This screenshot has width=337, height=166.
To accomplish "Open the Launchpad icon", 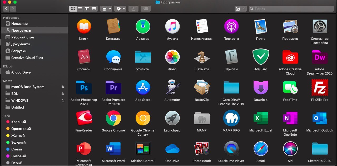I will [x=172, y=118].
